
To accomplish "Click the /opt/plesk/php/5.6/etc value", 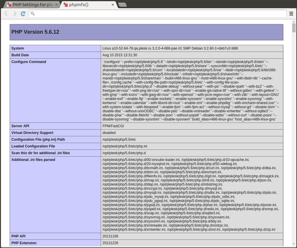I will tap(119, 140).
